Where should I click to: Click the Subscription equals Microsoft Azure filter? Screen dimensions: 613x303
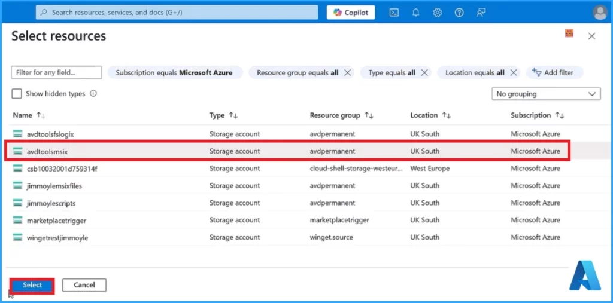coord(175,73)
